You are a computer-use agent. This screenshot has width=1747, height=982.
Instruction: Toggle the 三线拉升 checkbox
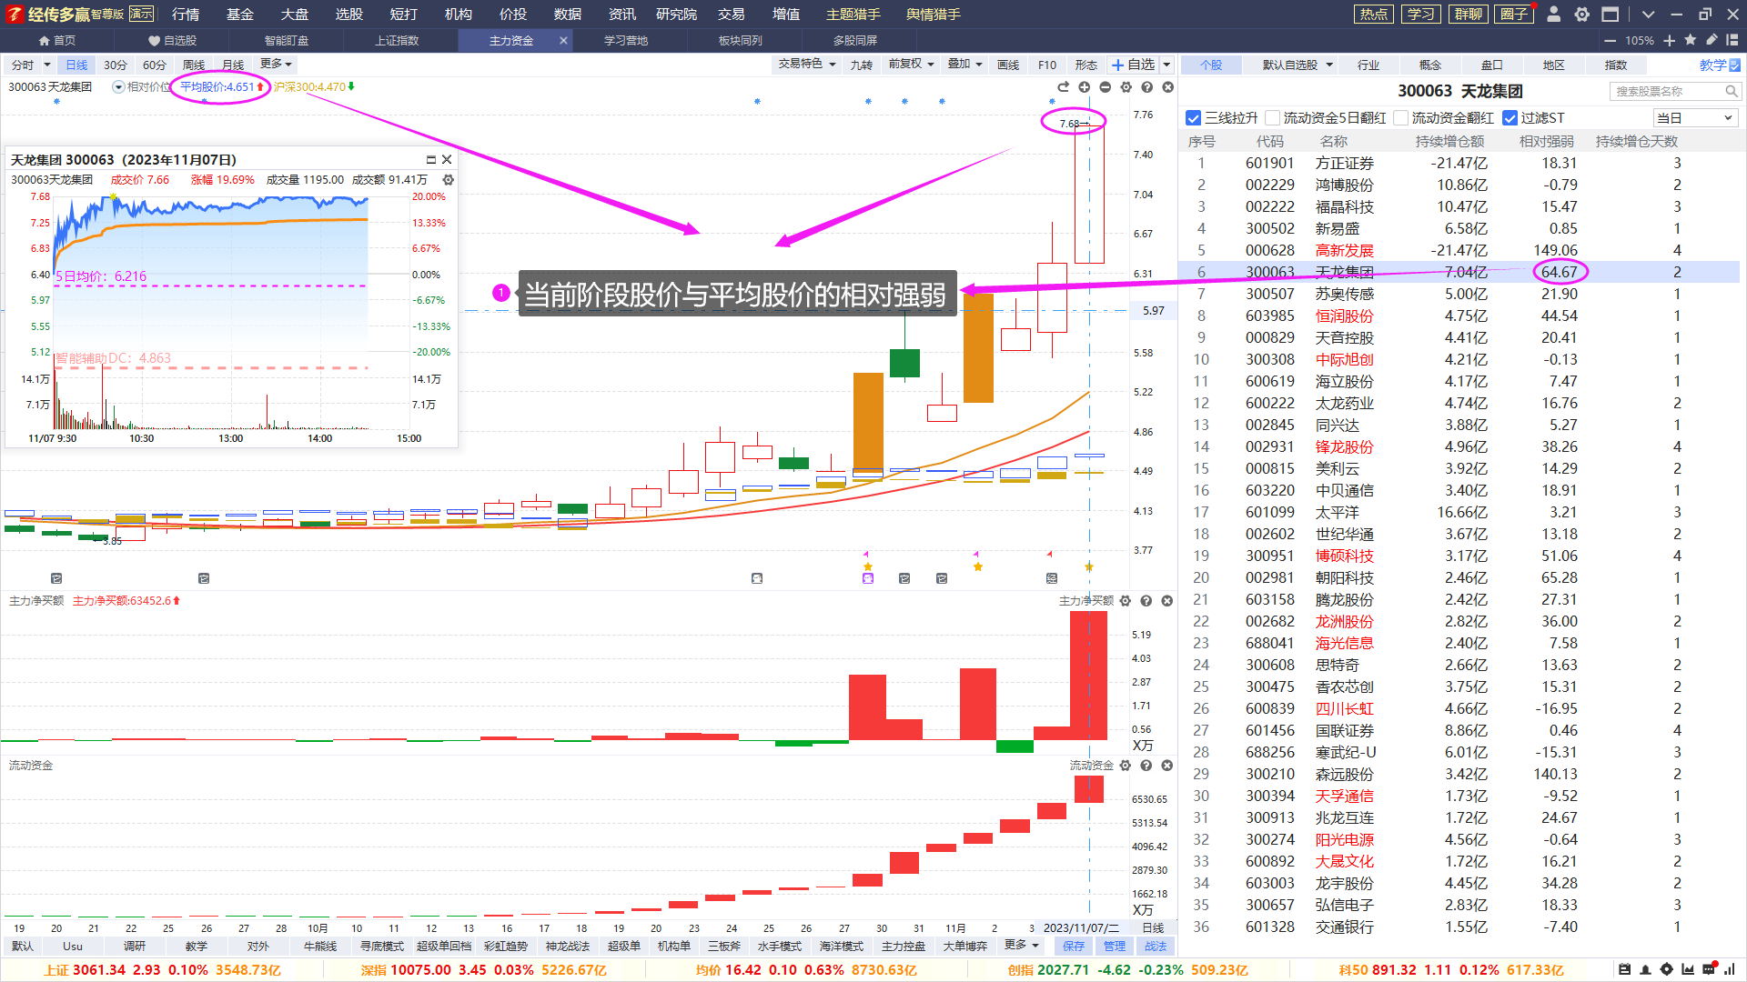(x=1194, y=118)
